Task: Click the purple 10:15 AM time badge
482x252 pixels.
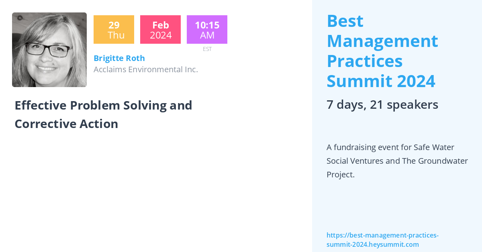Action: pyautogui.click(x=207, y=29)
